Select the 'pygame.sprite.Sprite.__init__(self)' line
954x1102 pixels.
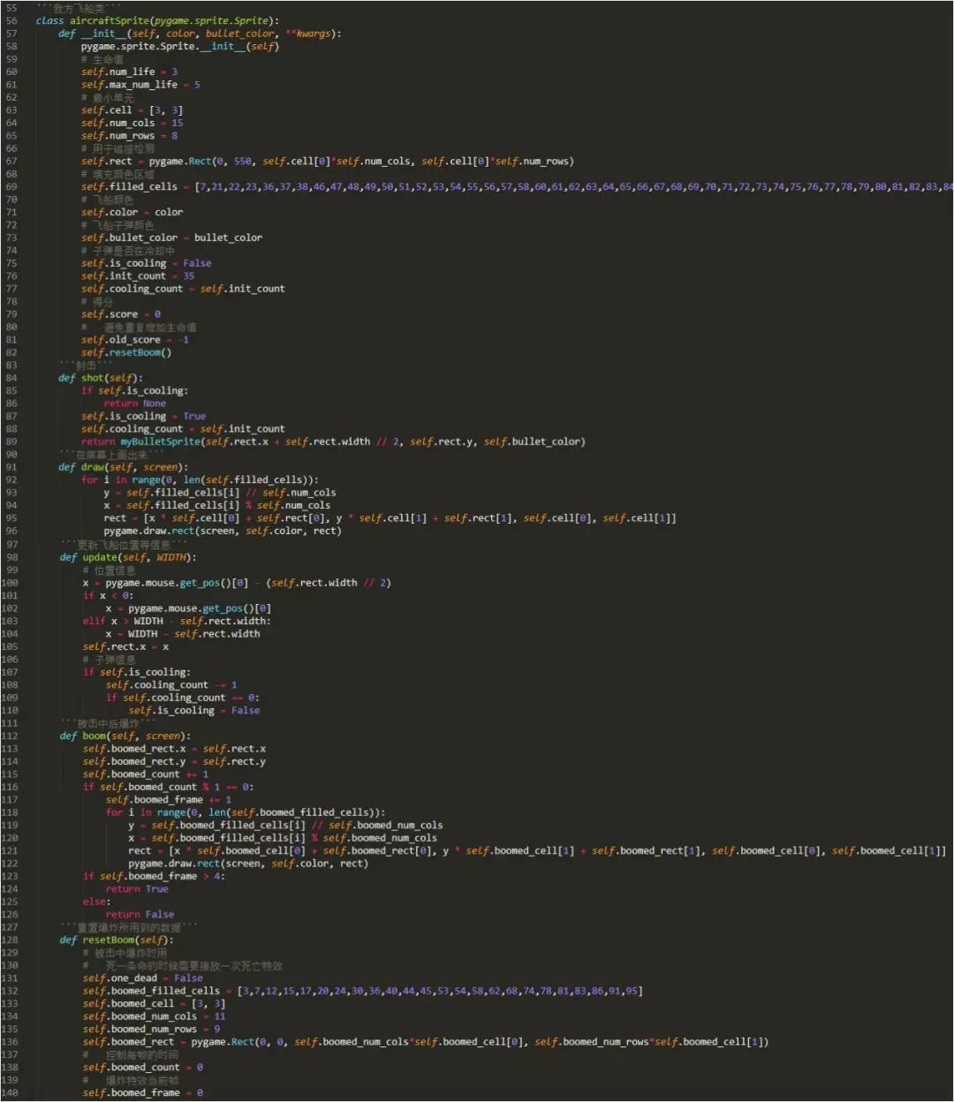coord(180,46)
